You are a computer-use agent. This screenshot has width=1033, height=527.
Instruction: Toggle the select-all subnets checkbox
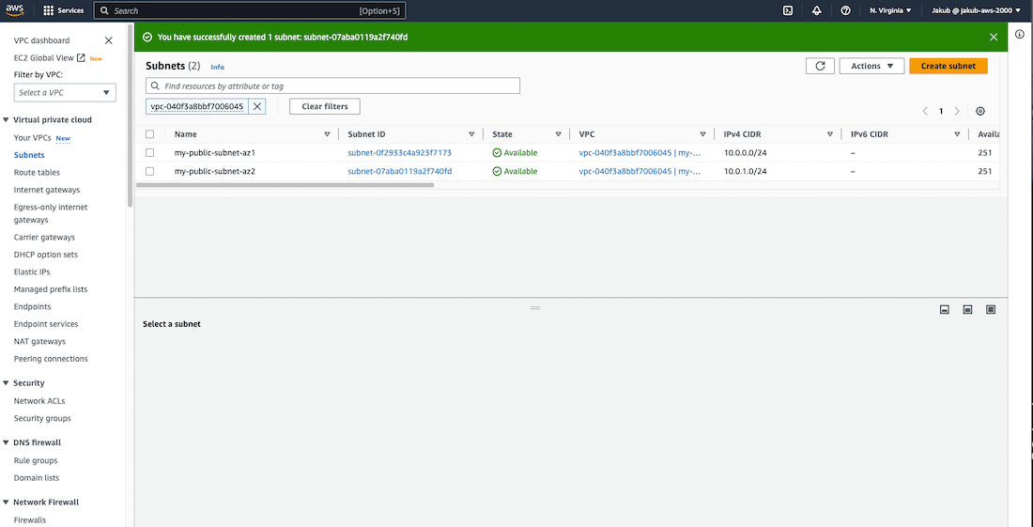tap(150, 134)
